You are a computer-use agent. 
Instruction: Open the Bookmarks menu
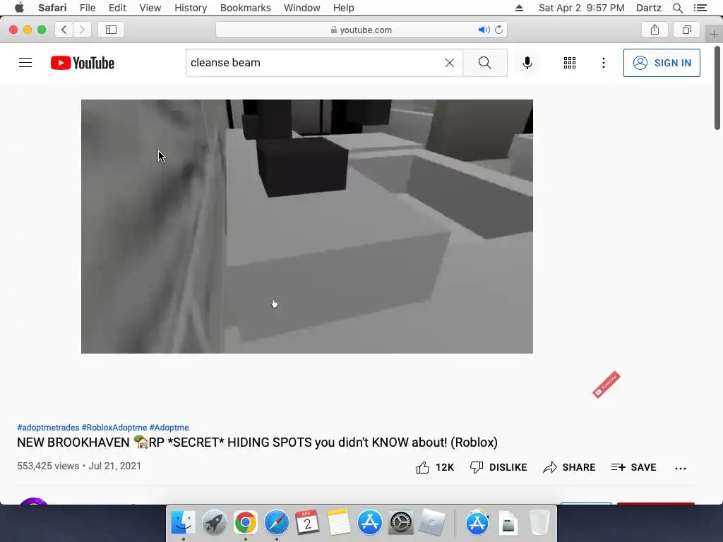click(245, 8)
